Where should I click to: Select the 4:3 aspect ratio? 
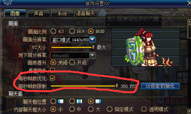click(53, 31)
